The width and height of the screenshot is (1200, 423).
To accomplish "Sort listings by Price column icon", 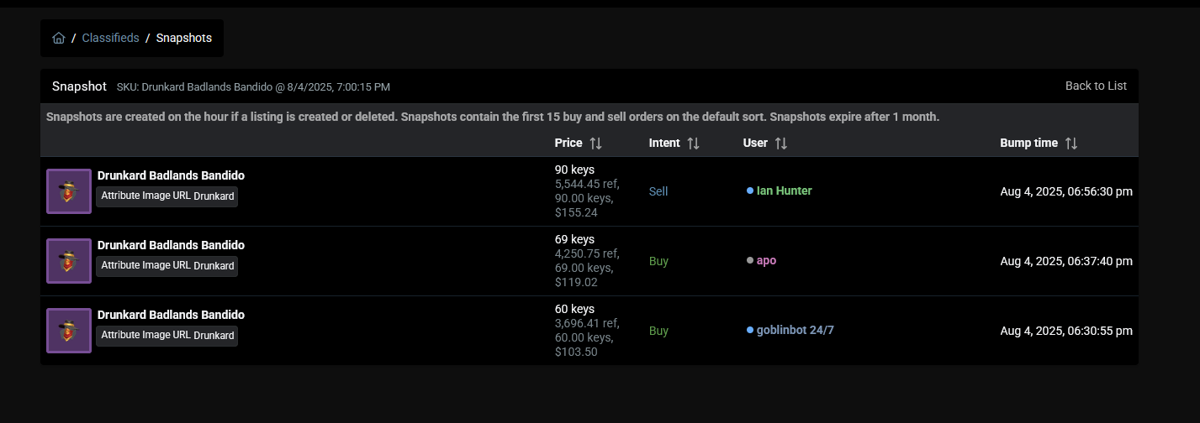I will pyautogui.click(x=595, y=144).
